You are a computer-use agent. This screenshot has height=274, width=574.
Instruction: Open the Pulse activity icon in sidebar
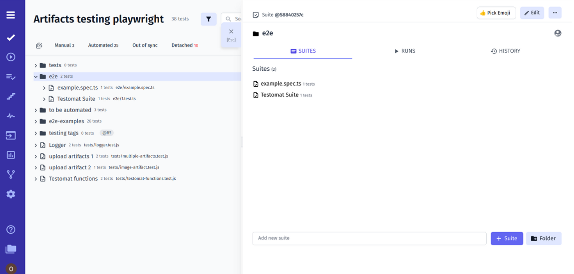(x=10, y=116)
